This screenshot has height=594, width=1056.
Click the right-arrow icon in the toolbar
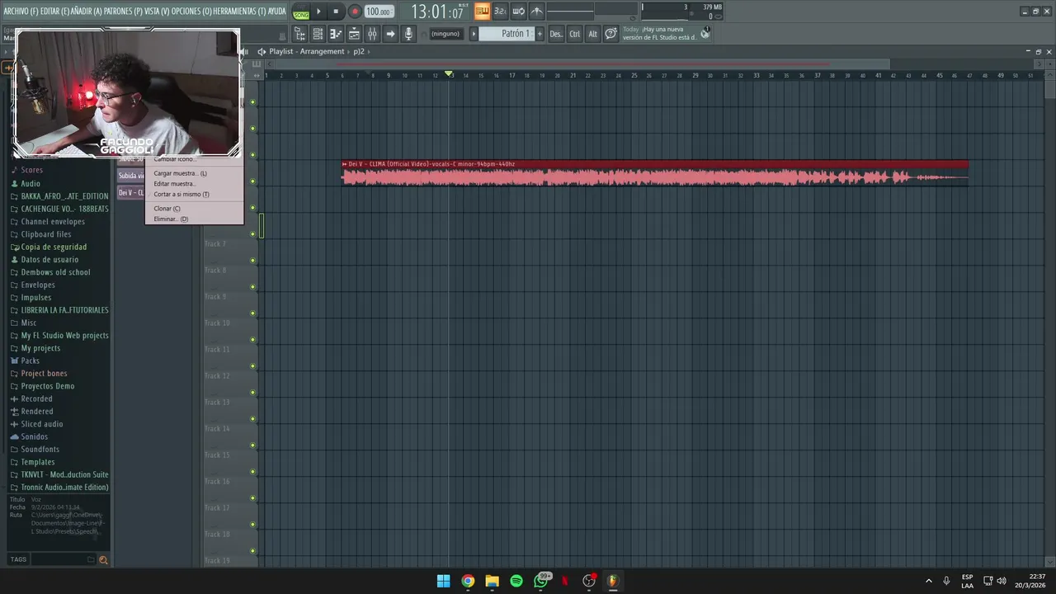click(390, 34)
